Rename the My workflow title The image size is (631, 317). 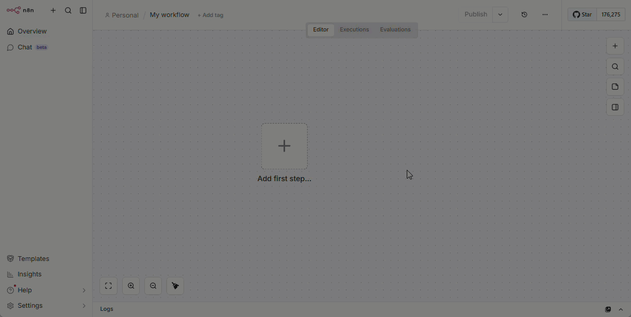[170, 15]
